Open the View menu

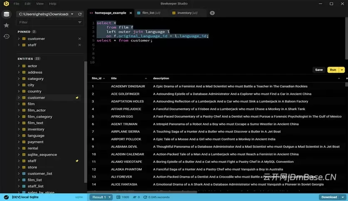[40, 4]
